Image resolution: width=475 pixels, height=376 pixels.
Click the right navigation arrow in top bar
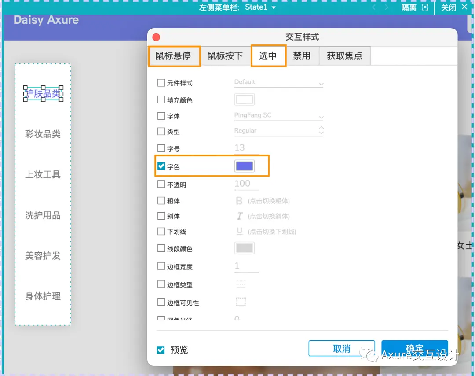point(386,7)
